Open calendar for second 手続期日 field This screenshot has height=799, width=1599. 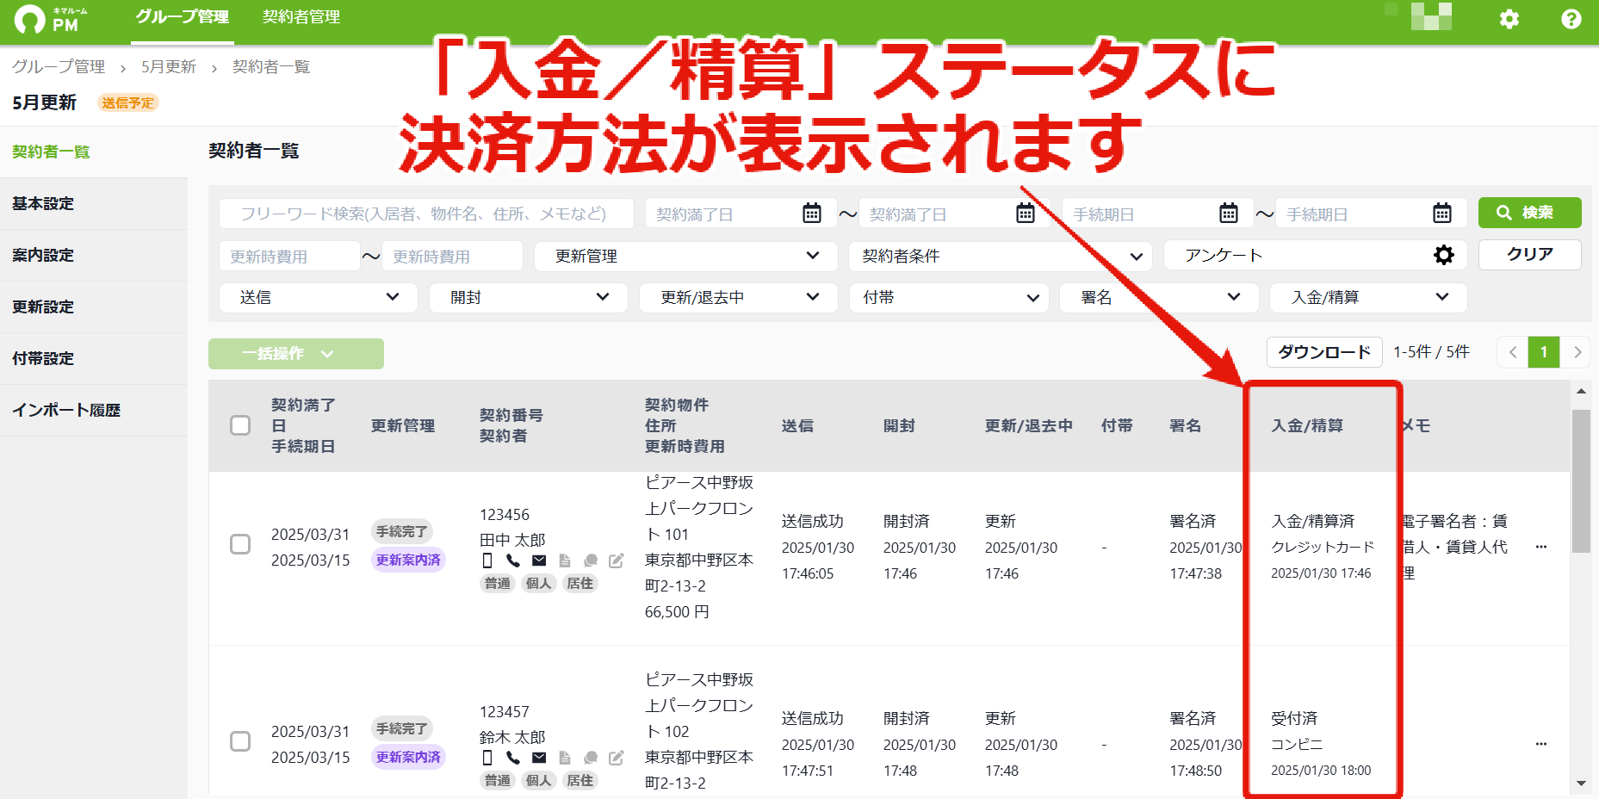tap(1441, 213)
